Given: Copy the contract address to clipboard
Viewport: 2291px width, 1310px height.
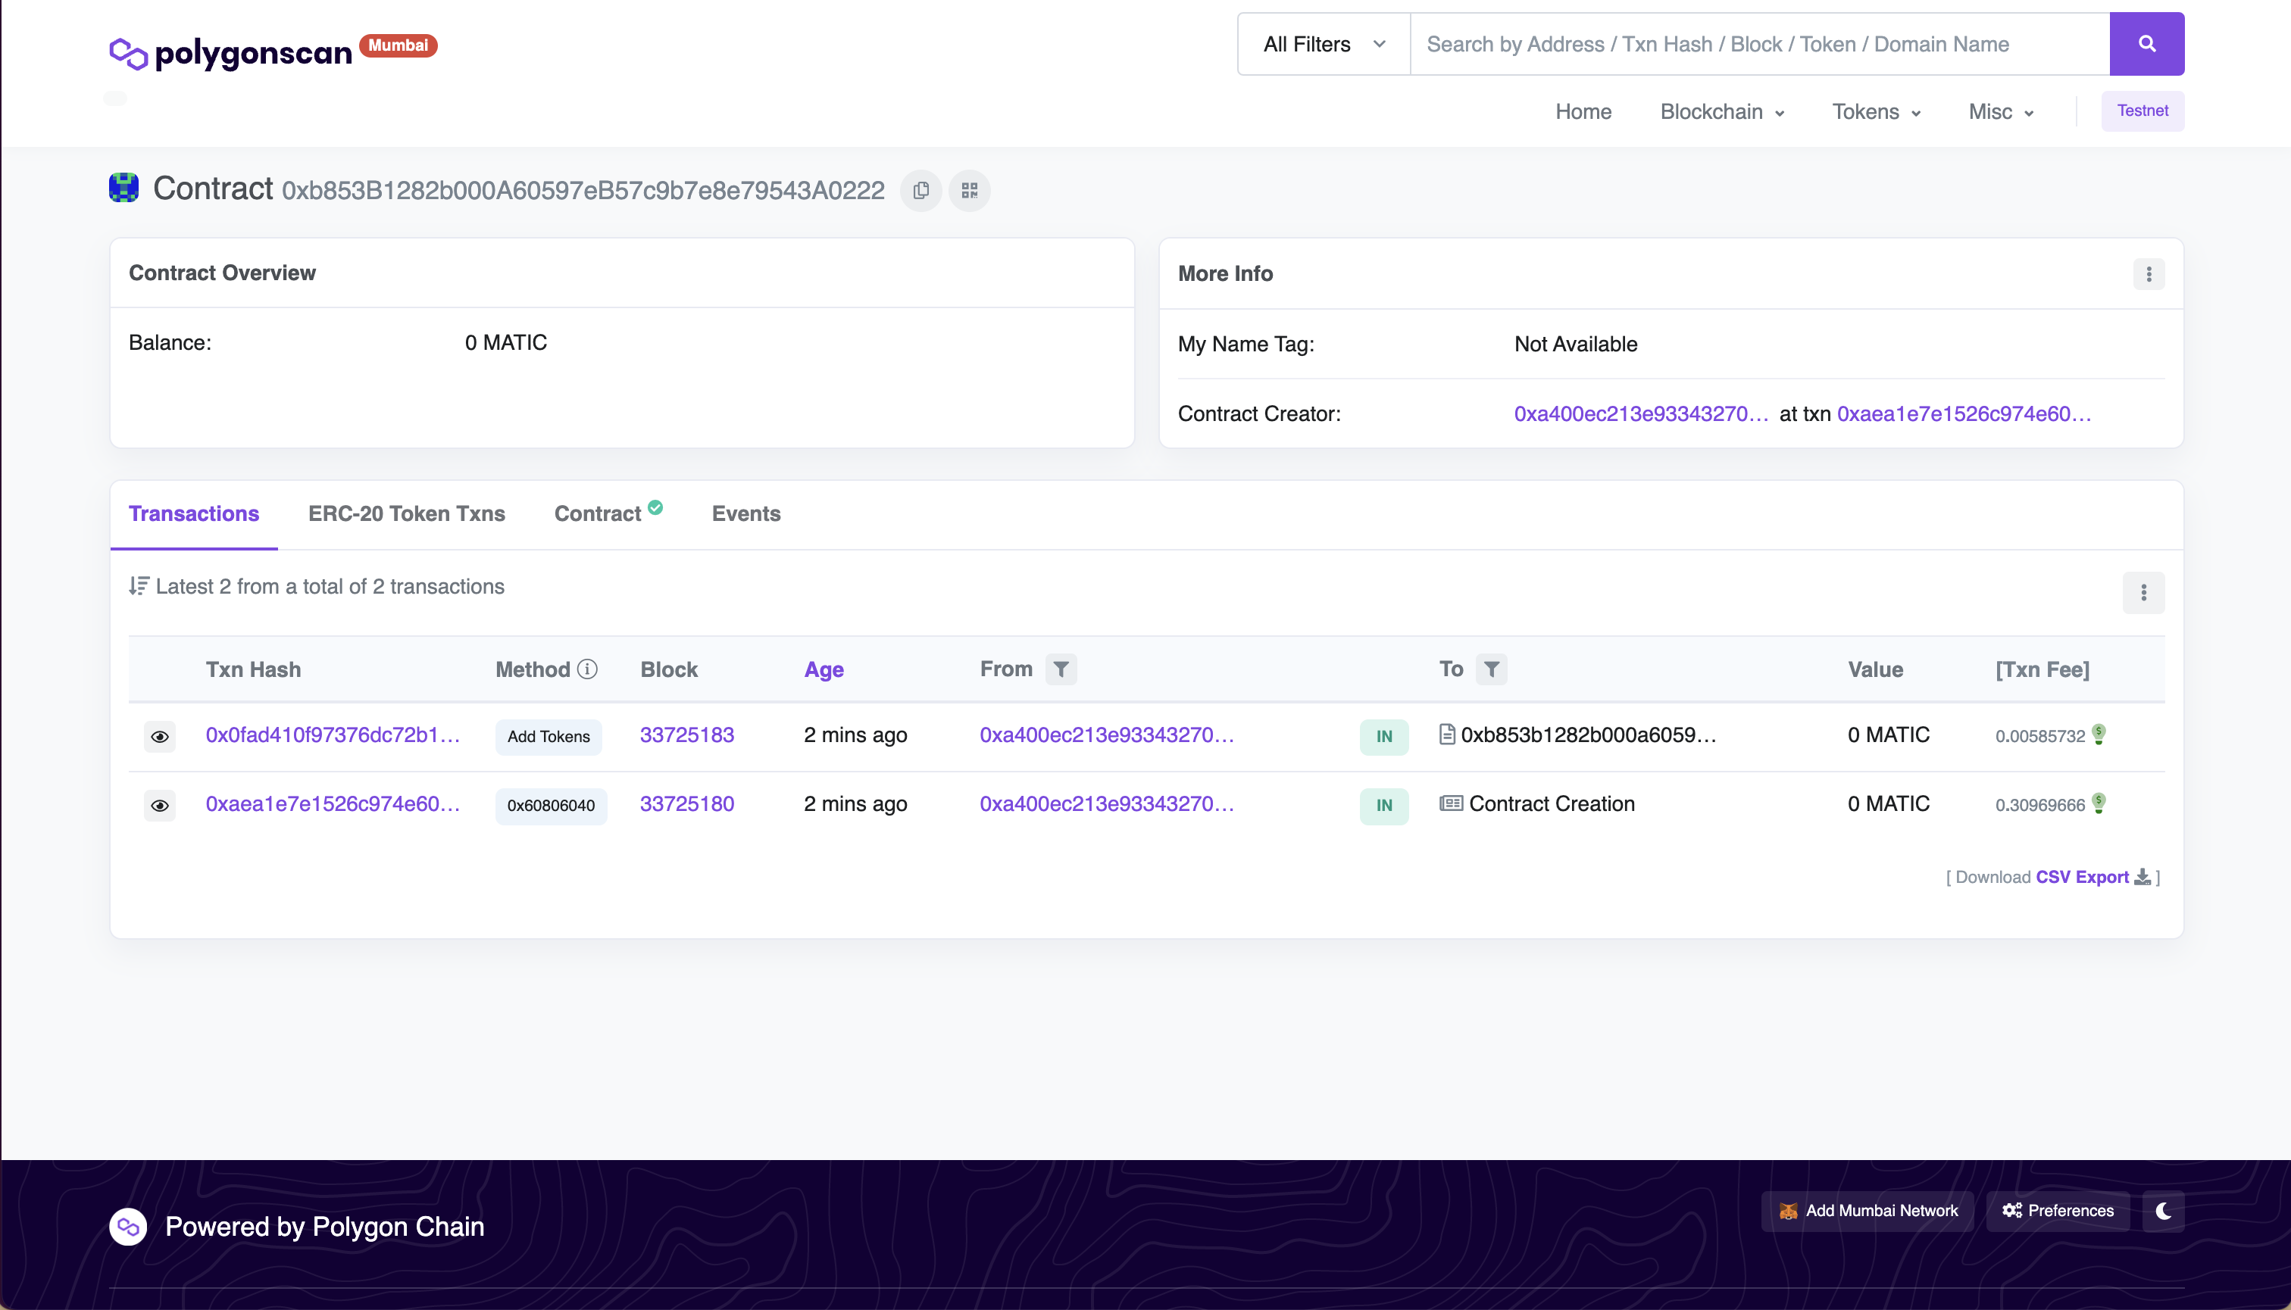Looking at the screenshot, I should 920,191.
